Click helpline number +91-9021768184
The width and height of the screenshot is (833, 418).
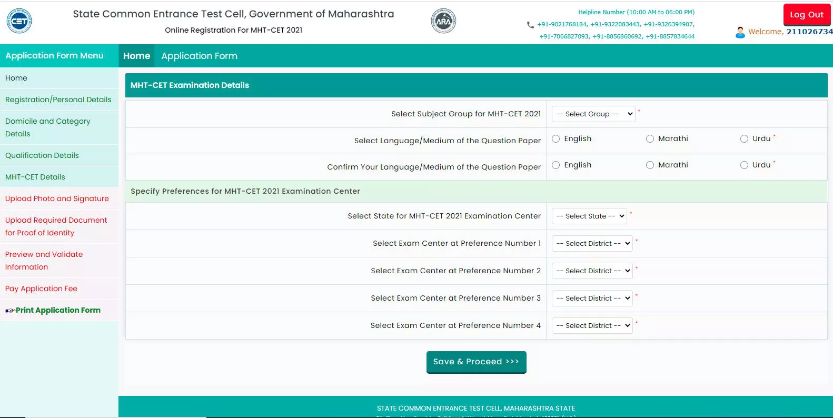562,24
